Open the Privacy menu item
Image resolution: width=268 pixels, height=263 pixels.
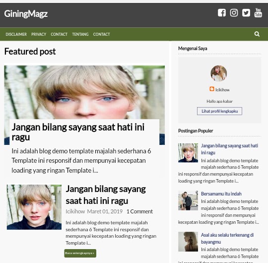point(39,34)
